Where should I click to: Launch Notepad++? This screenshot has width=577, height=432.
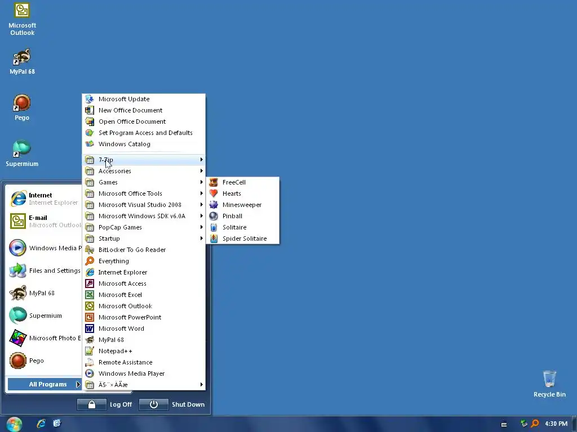(x=144, y=351)
